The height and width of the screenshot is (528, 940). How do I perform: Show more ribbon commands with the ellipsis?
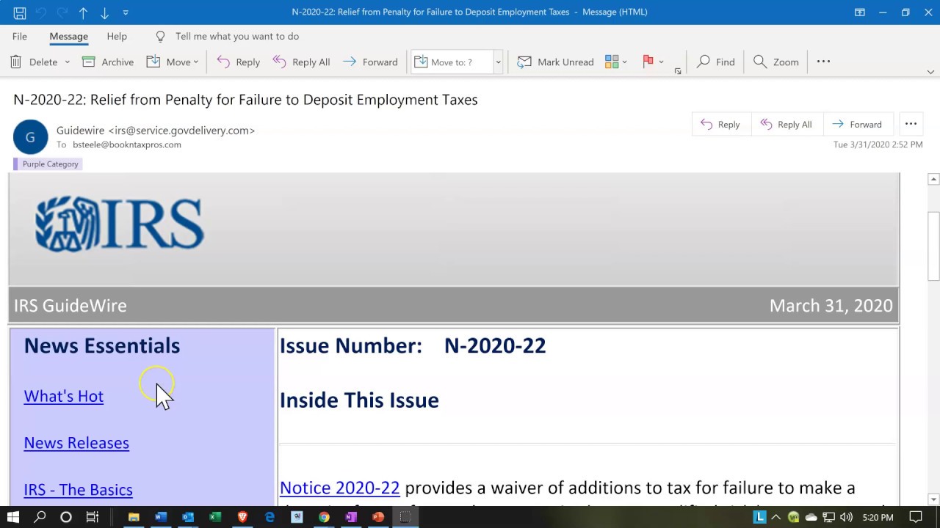coord(823,62)
